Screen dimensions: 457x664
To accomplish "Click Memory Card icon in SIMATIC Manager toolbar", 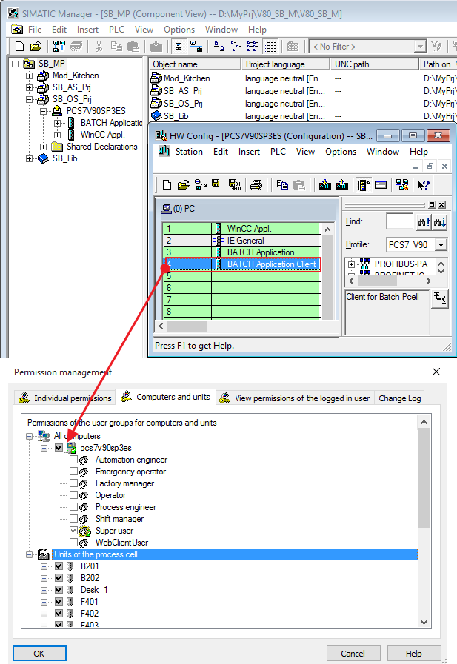I will 76,46.
